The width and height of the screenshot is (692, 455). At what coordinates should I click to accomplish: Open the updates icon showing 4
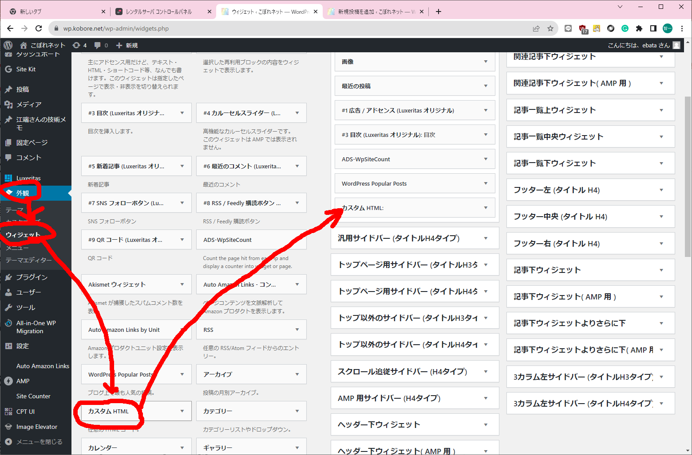[x=79, y=45]
